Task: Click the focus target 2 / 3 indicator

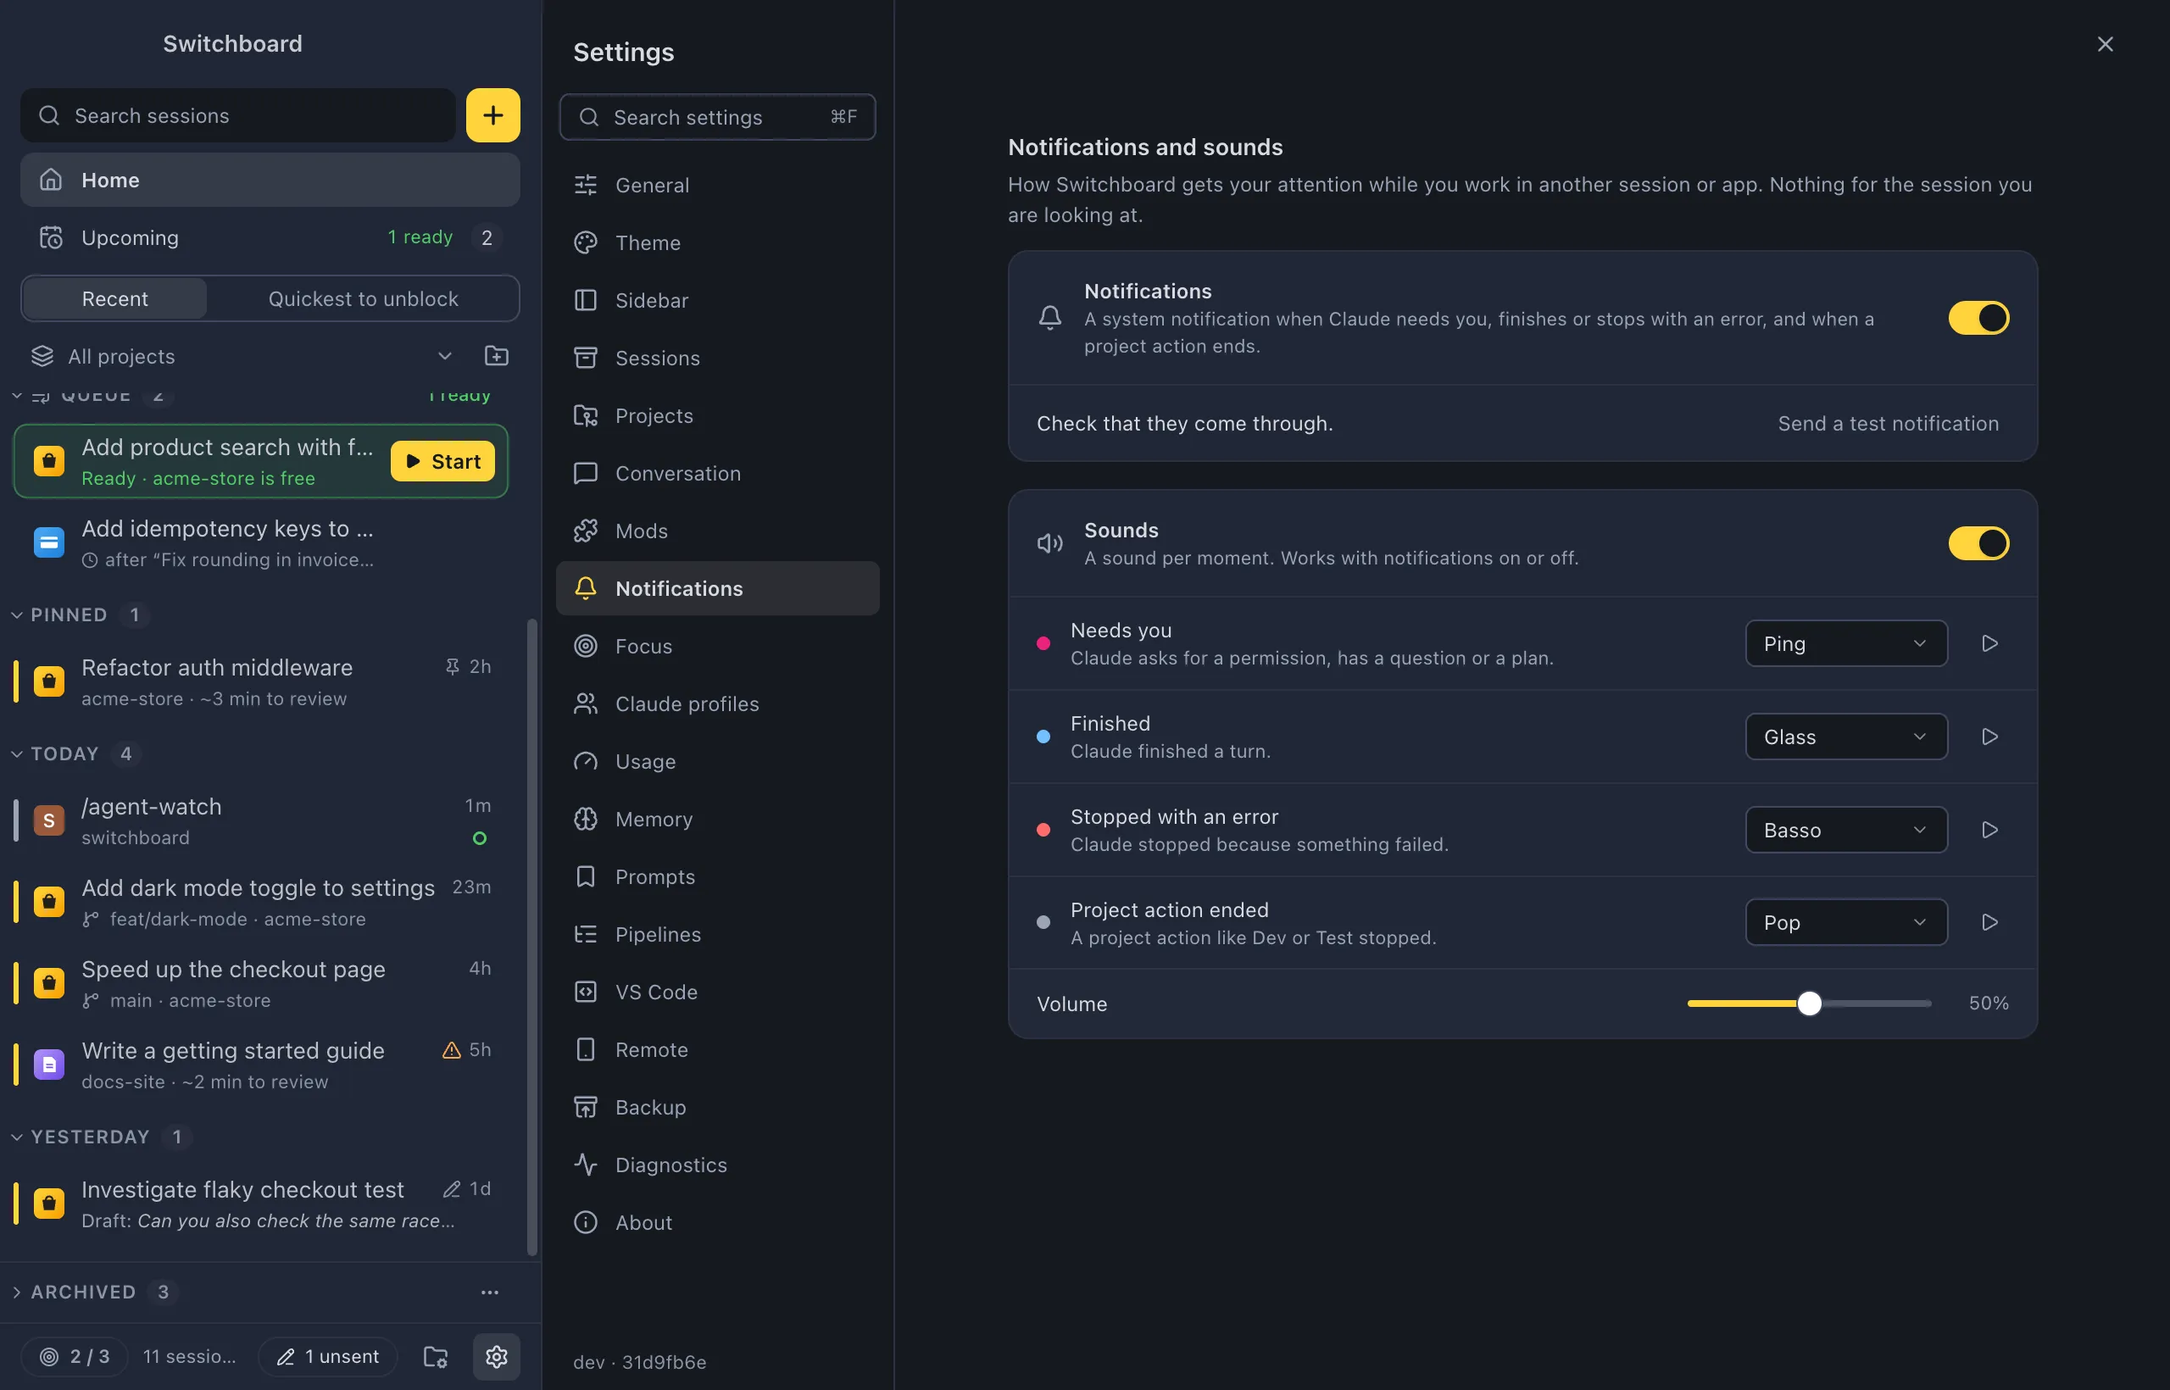Action: 74,1356
